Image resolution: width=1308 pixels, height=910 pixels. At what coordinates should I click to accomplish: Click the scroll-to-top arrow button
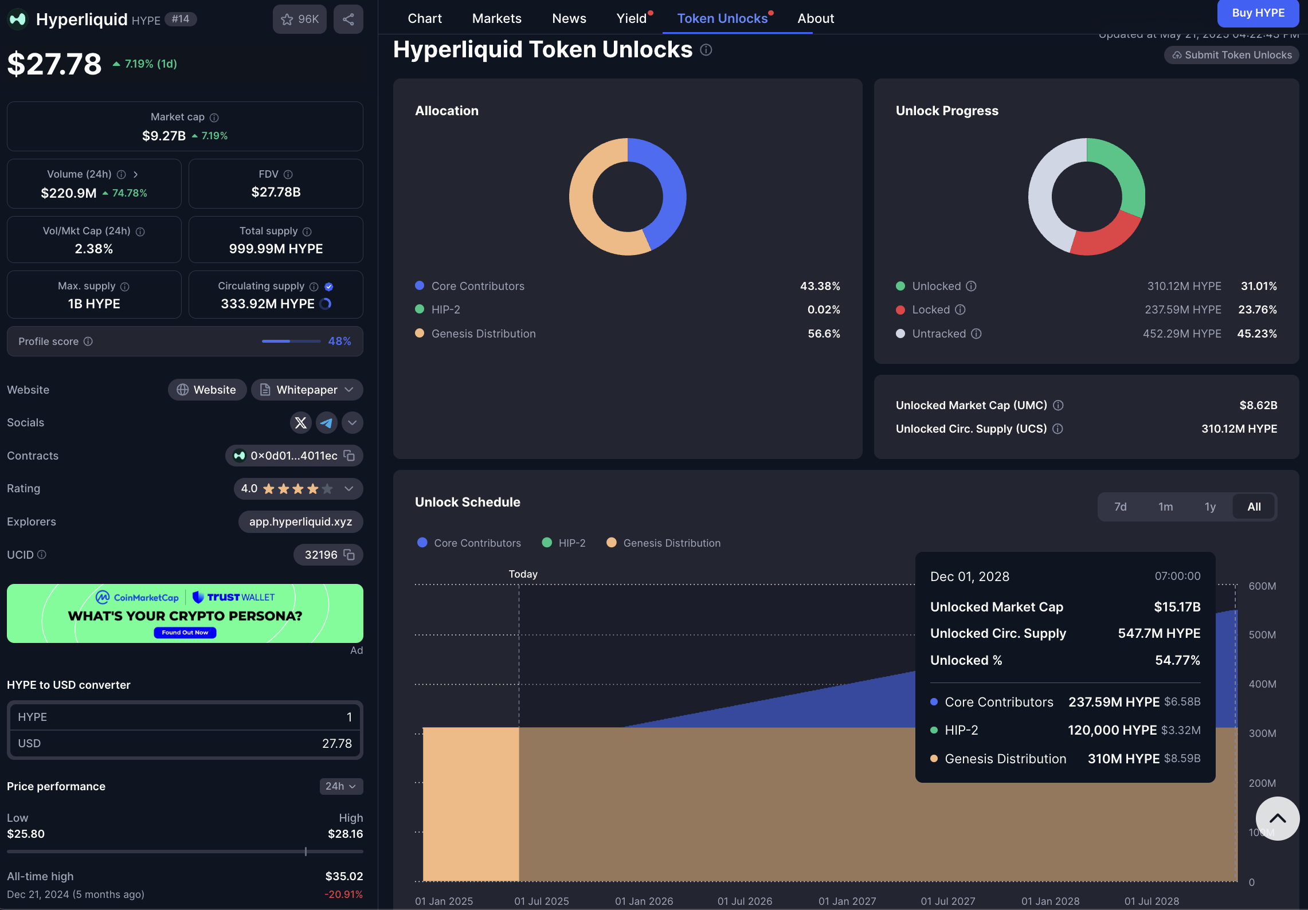point(1277,818)
